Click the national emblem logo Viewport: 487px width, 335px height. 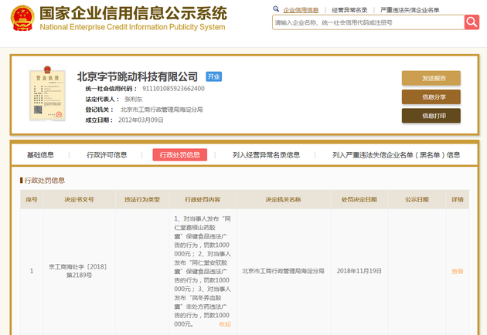point(22,18)
